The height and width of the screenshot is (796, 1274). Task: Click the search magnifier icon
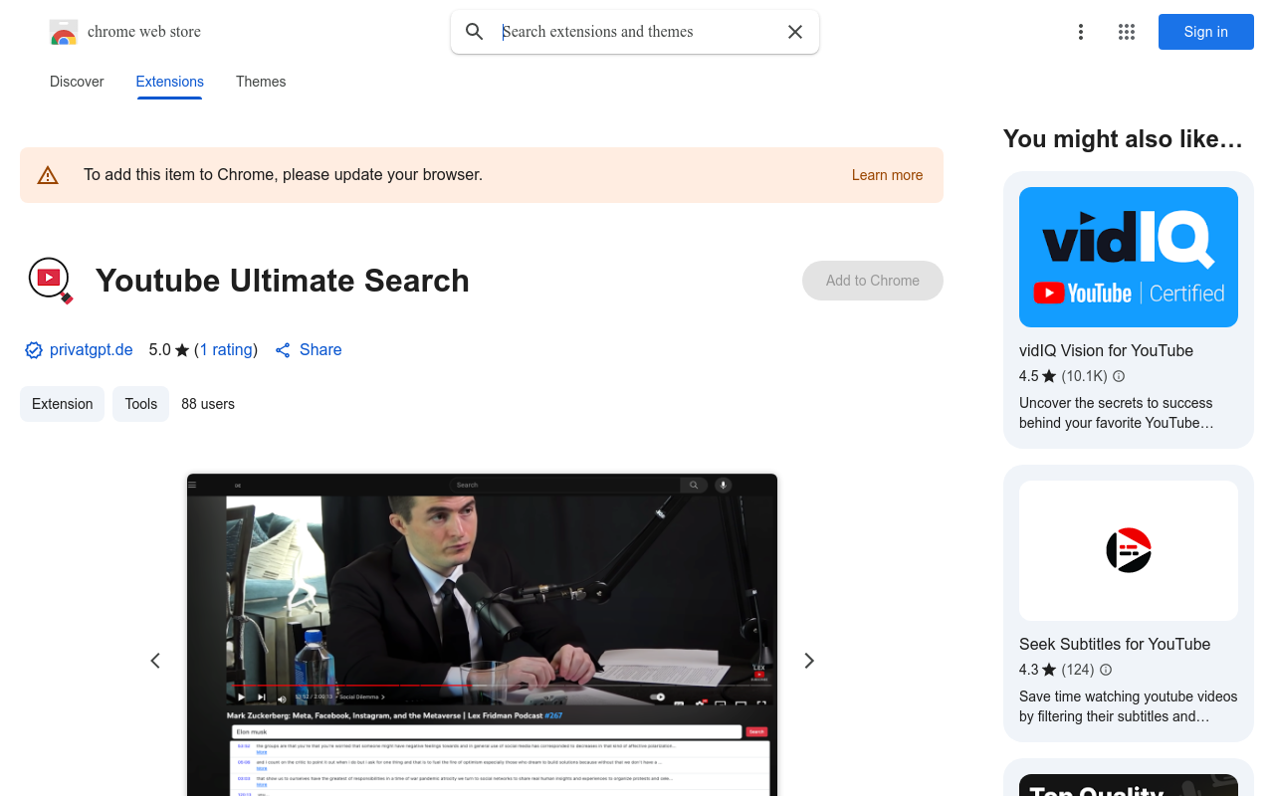475,32
